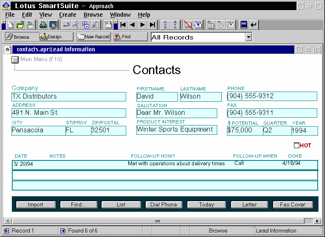Image resolution: width=325 pixels, height=237 pixels.
Task: Click the Fax Cover button
Action: (x=292, y=204)
